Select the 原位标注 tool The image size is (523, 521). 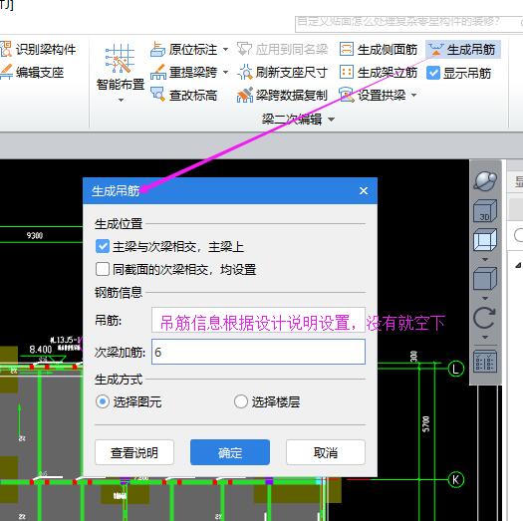(183, 50)
